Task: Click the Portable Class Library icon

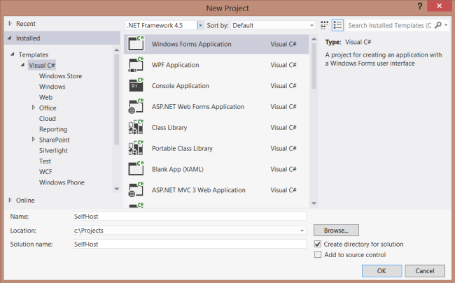Action: [x=136, y=147]
